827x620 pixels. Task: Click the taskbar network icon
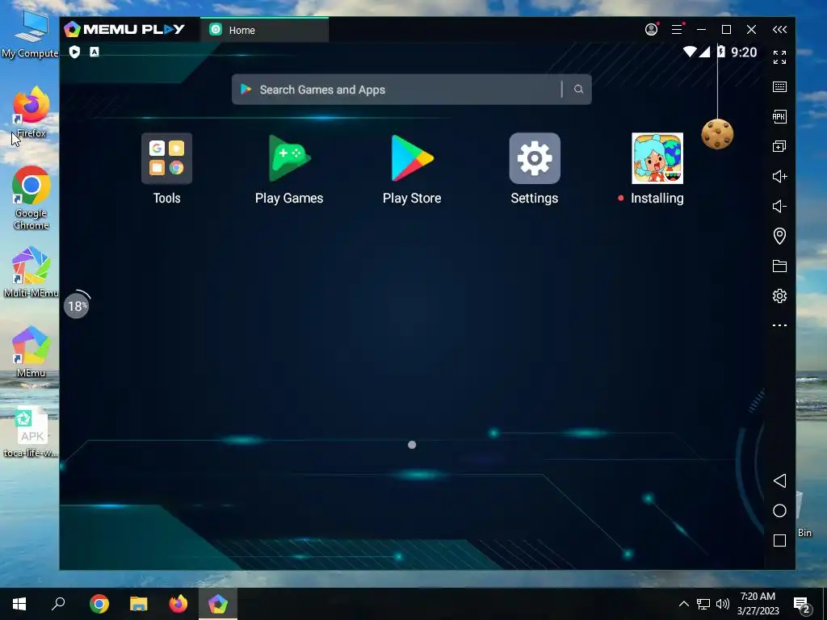[x=703, y=604]
